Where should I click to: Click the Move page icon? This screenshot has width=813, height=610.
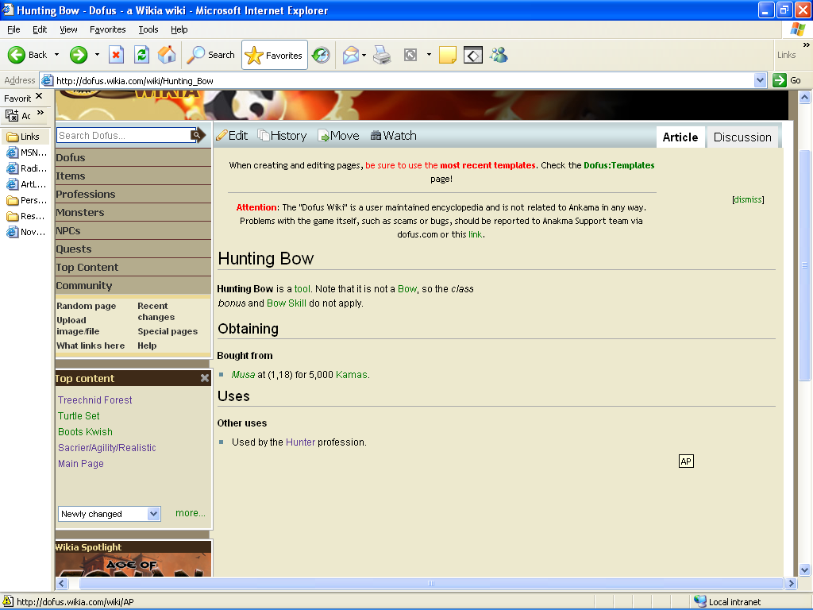pyautogui.click(x=324, y=136)
